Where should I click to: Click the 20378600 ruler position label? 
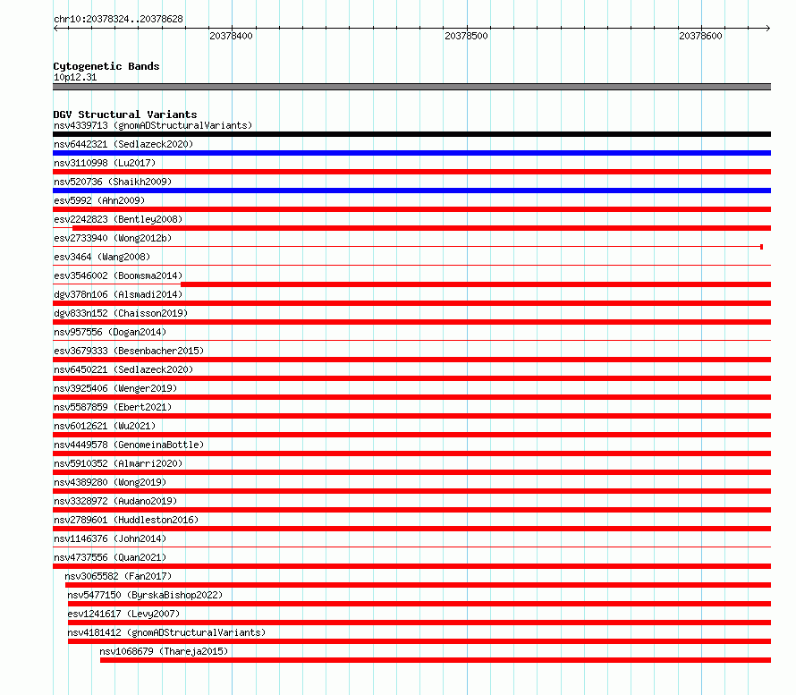tap(700, 36)
